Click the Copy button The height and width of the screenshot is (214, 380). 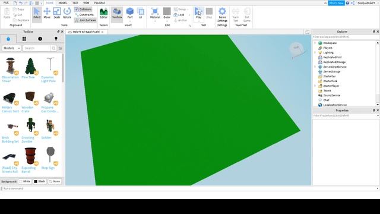pyautogui.click(x=18, y=10)
